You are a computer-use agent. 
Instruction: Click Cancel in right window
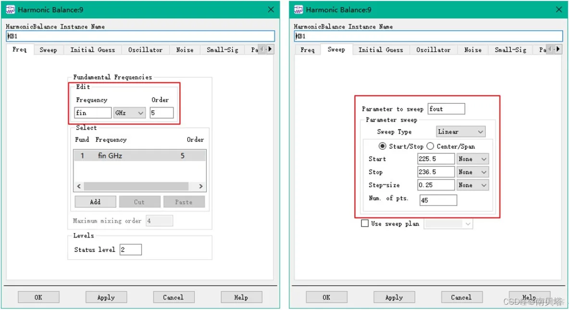(461, 298)
